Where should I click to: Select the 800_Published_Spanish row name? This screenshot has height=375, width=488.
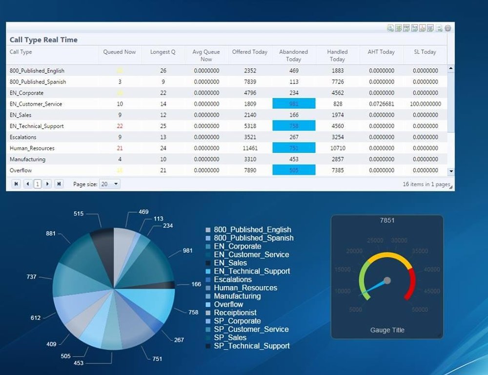(38, 82)
